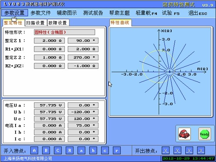Open the 特性形状 shape selection field

tap(65, 32)
